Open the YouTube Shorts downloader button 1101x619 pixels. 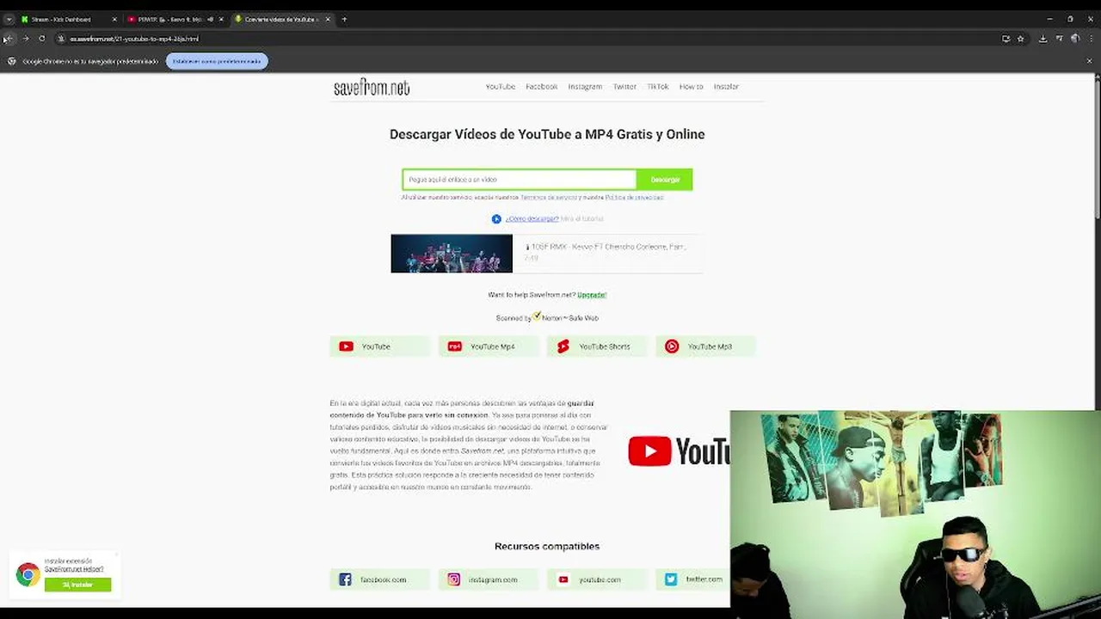click(597, 346)
